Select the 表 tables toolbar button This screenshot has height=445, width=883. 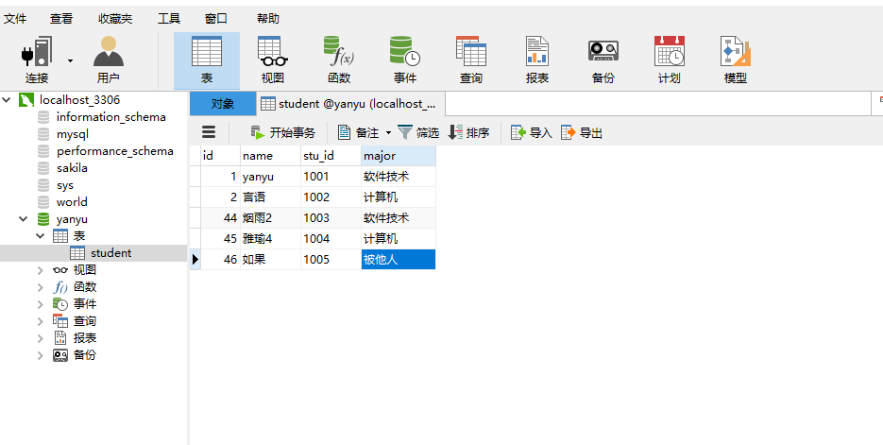click(207, 60)
